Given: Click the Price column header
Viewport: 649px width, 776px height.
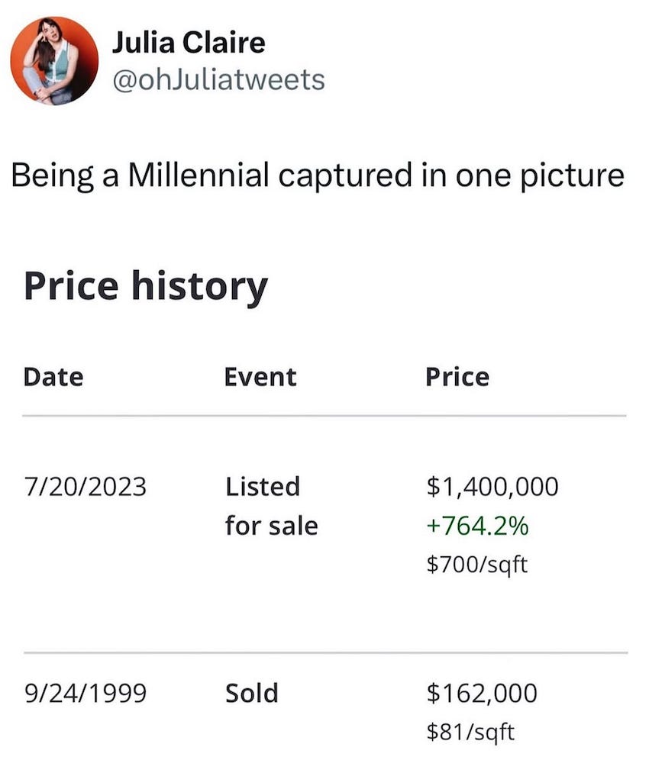Looking at the screenshot, I should pyautogui.click(x=457, y=377).
